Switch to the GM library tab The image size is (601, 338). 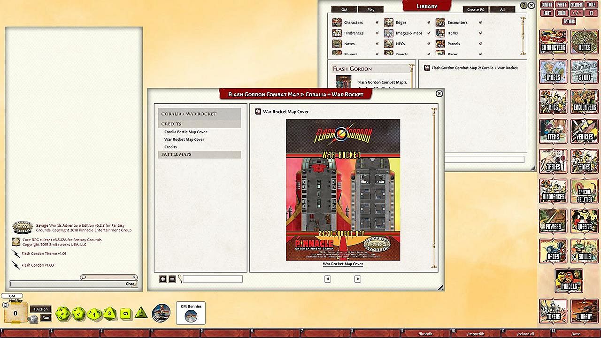pos(344,9)
